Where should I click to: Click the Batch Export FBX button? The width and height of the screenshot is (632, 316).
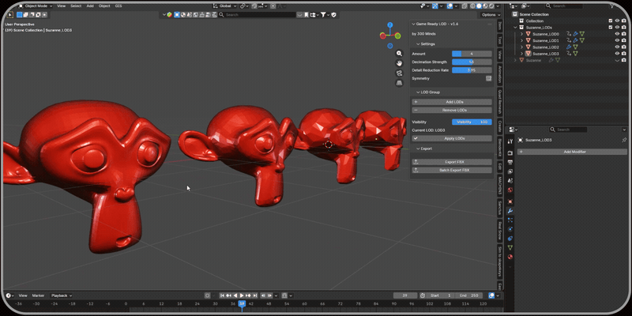[x=452, y=170]
